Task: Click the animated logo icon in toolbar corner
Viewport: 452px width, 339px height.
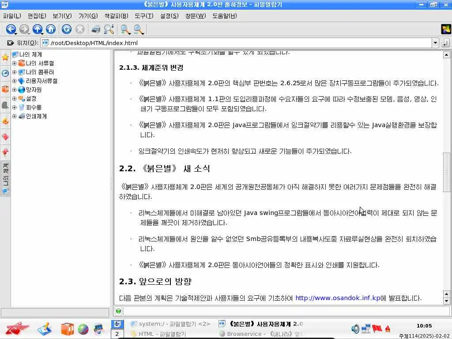Action: click(x=446, y=29)
